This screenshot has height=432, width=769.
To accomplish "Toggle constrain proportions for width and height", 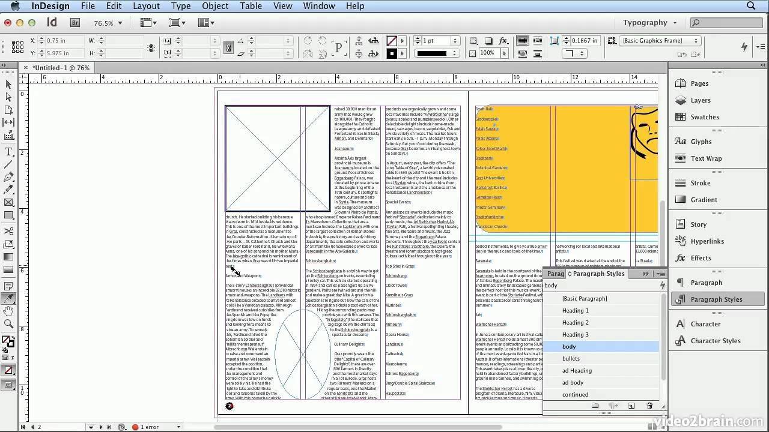I will 151,47.
